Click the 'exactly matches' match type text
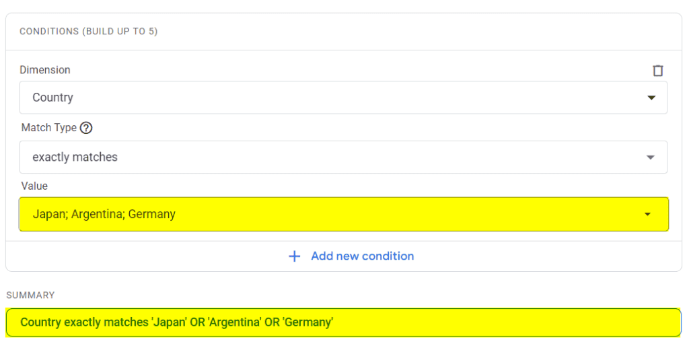Image resolution: width=689 pixels, height=360 pixels. pyautogui.click(x=75, y=157)
